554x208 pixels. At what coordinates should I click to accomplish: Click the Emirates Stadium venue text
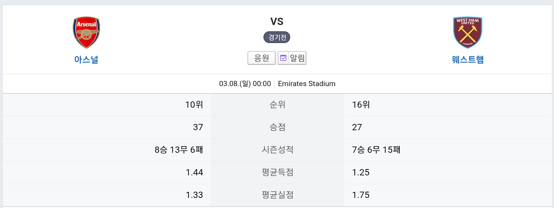click(307, 84)
